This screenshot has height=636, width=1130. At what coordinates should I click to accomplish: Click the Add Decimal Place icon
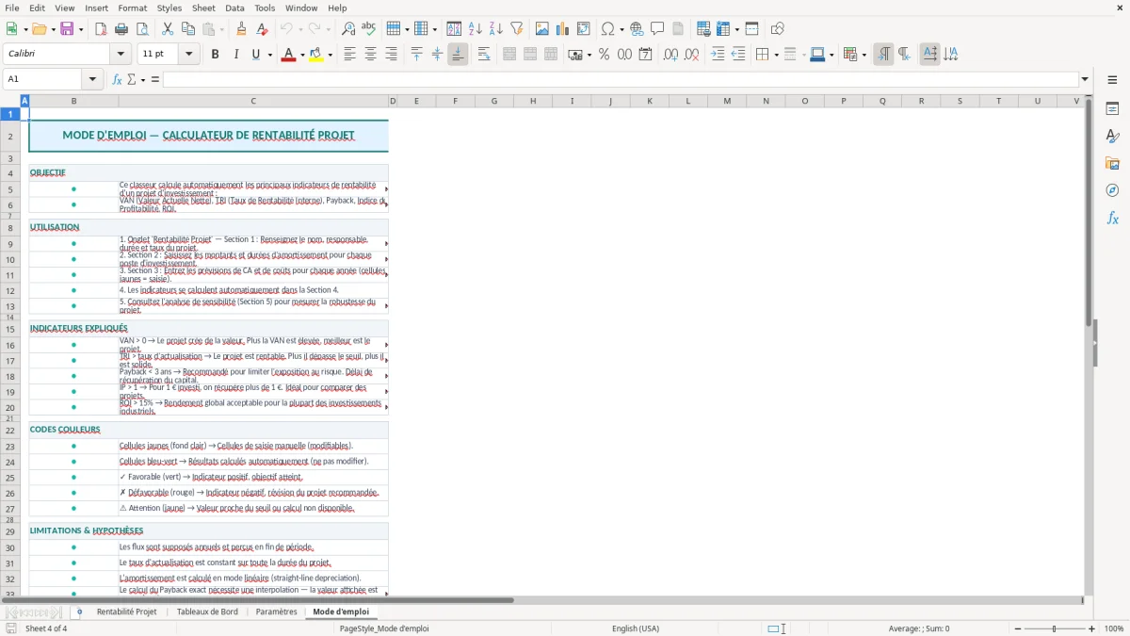(x=670, y=55)
